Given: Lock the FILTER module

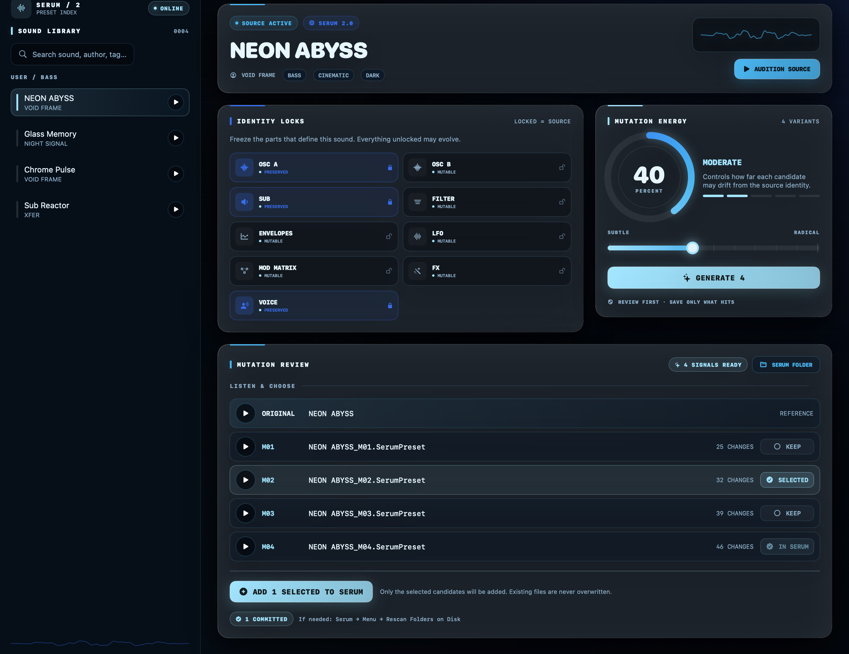Looking at the screenshot, I should tap(562, 202).
